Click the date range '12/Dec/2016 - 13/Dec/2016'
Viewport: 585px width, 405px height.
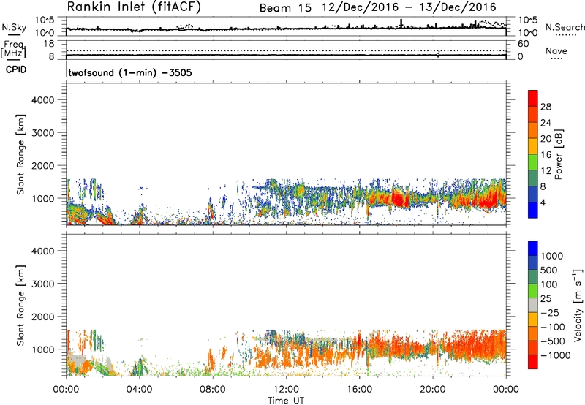(x=409, y=7)
